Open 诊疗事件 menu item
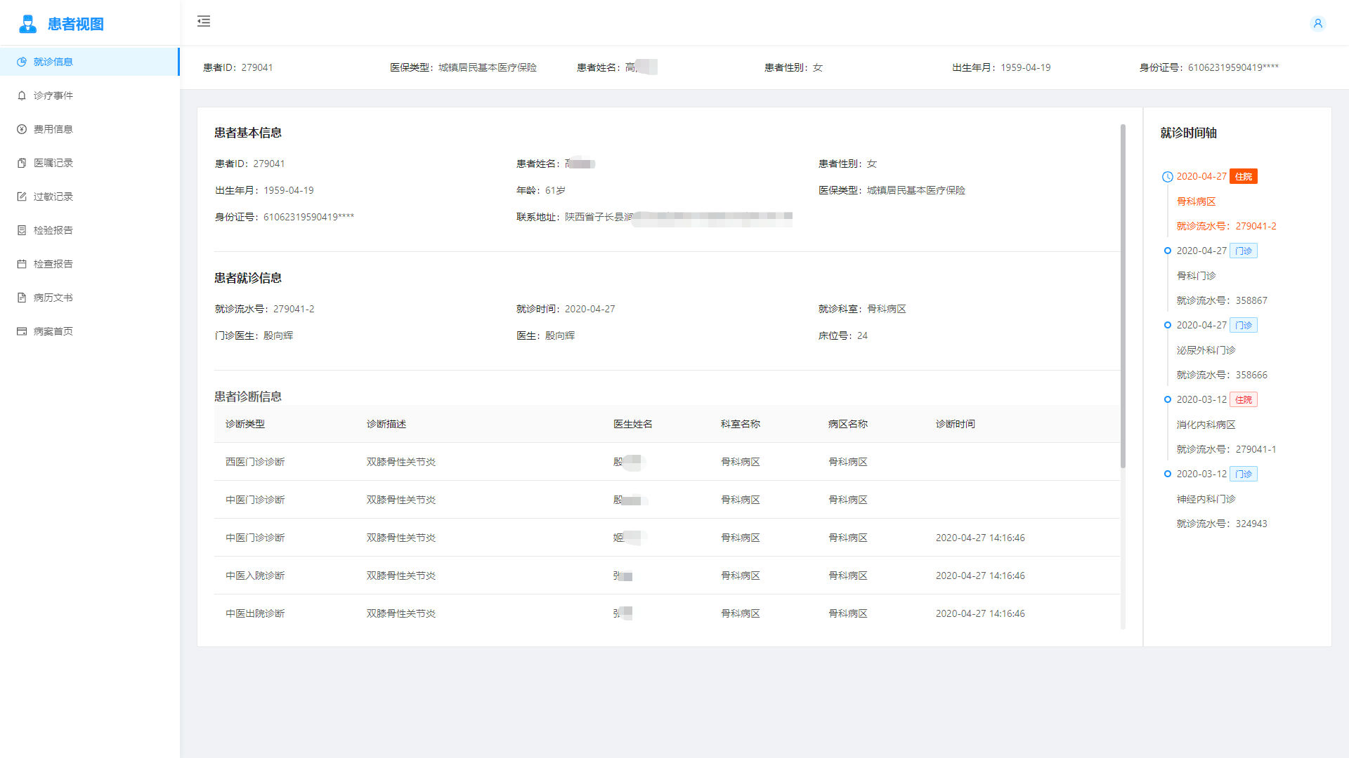The width and height of the screenshot is (1349, 758). click(x=89, y=95)
